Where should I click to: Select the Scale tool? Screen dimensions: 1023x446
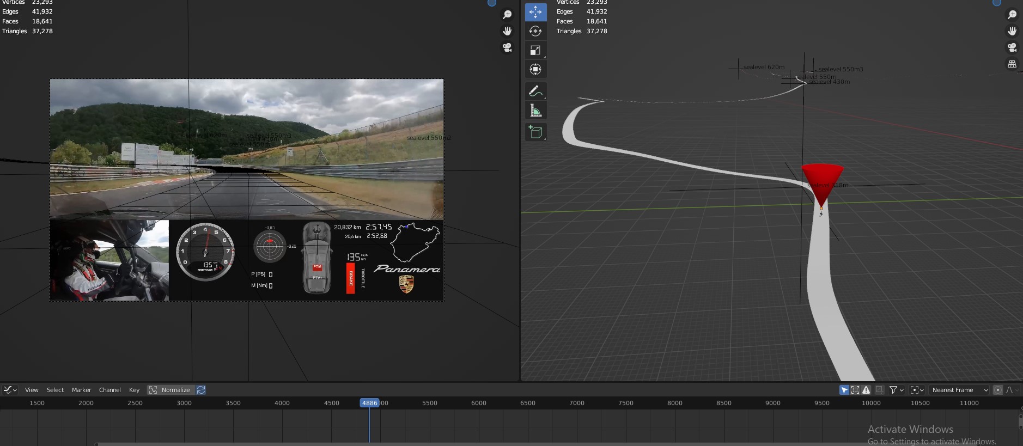pos(535,50)
